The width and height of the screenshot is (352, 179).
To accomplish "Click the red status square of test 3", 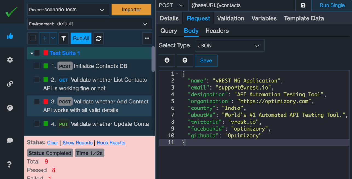I will click(46, 102).
